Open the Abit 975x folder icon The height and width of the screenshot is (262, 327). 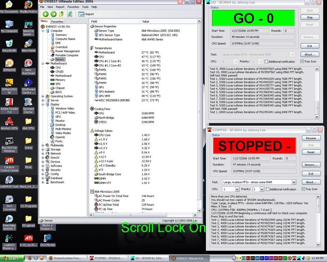28,123
